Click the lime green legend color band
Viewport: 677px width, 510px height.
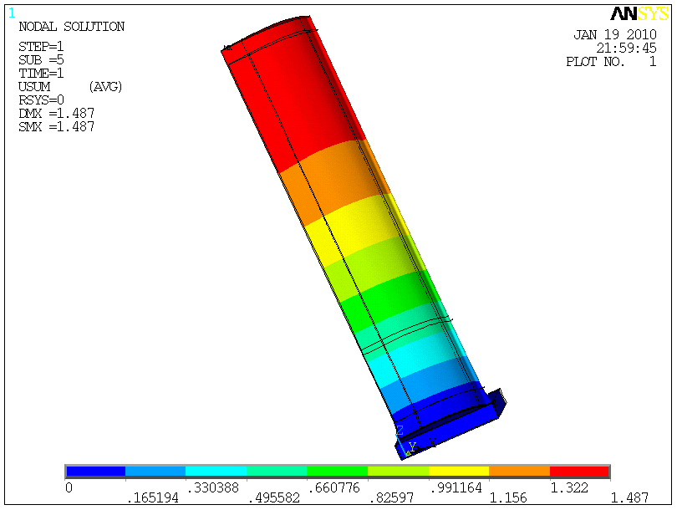[x=398, y=472]
